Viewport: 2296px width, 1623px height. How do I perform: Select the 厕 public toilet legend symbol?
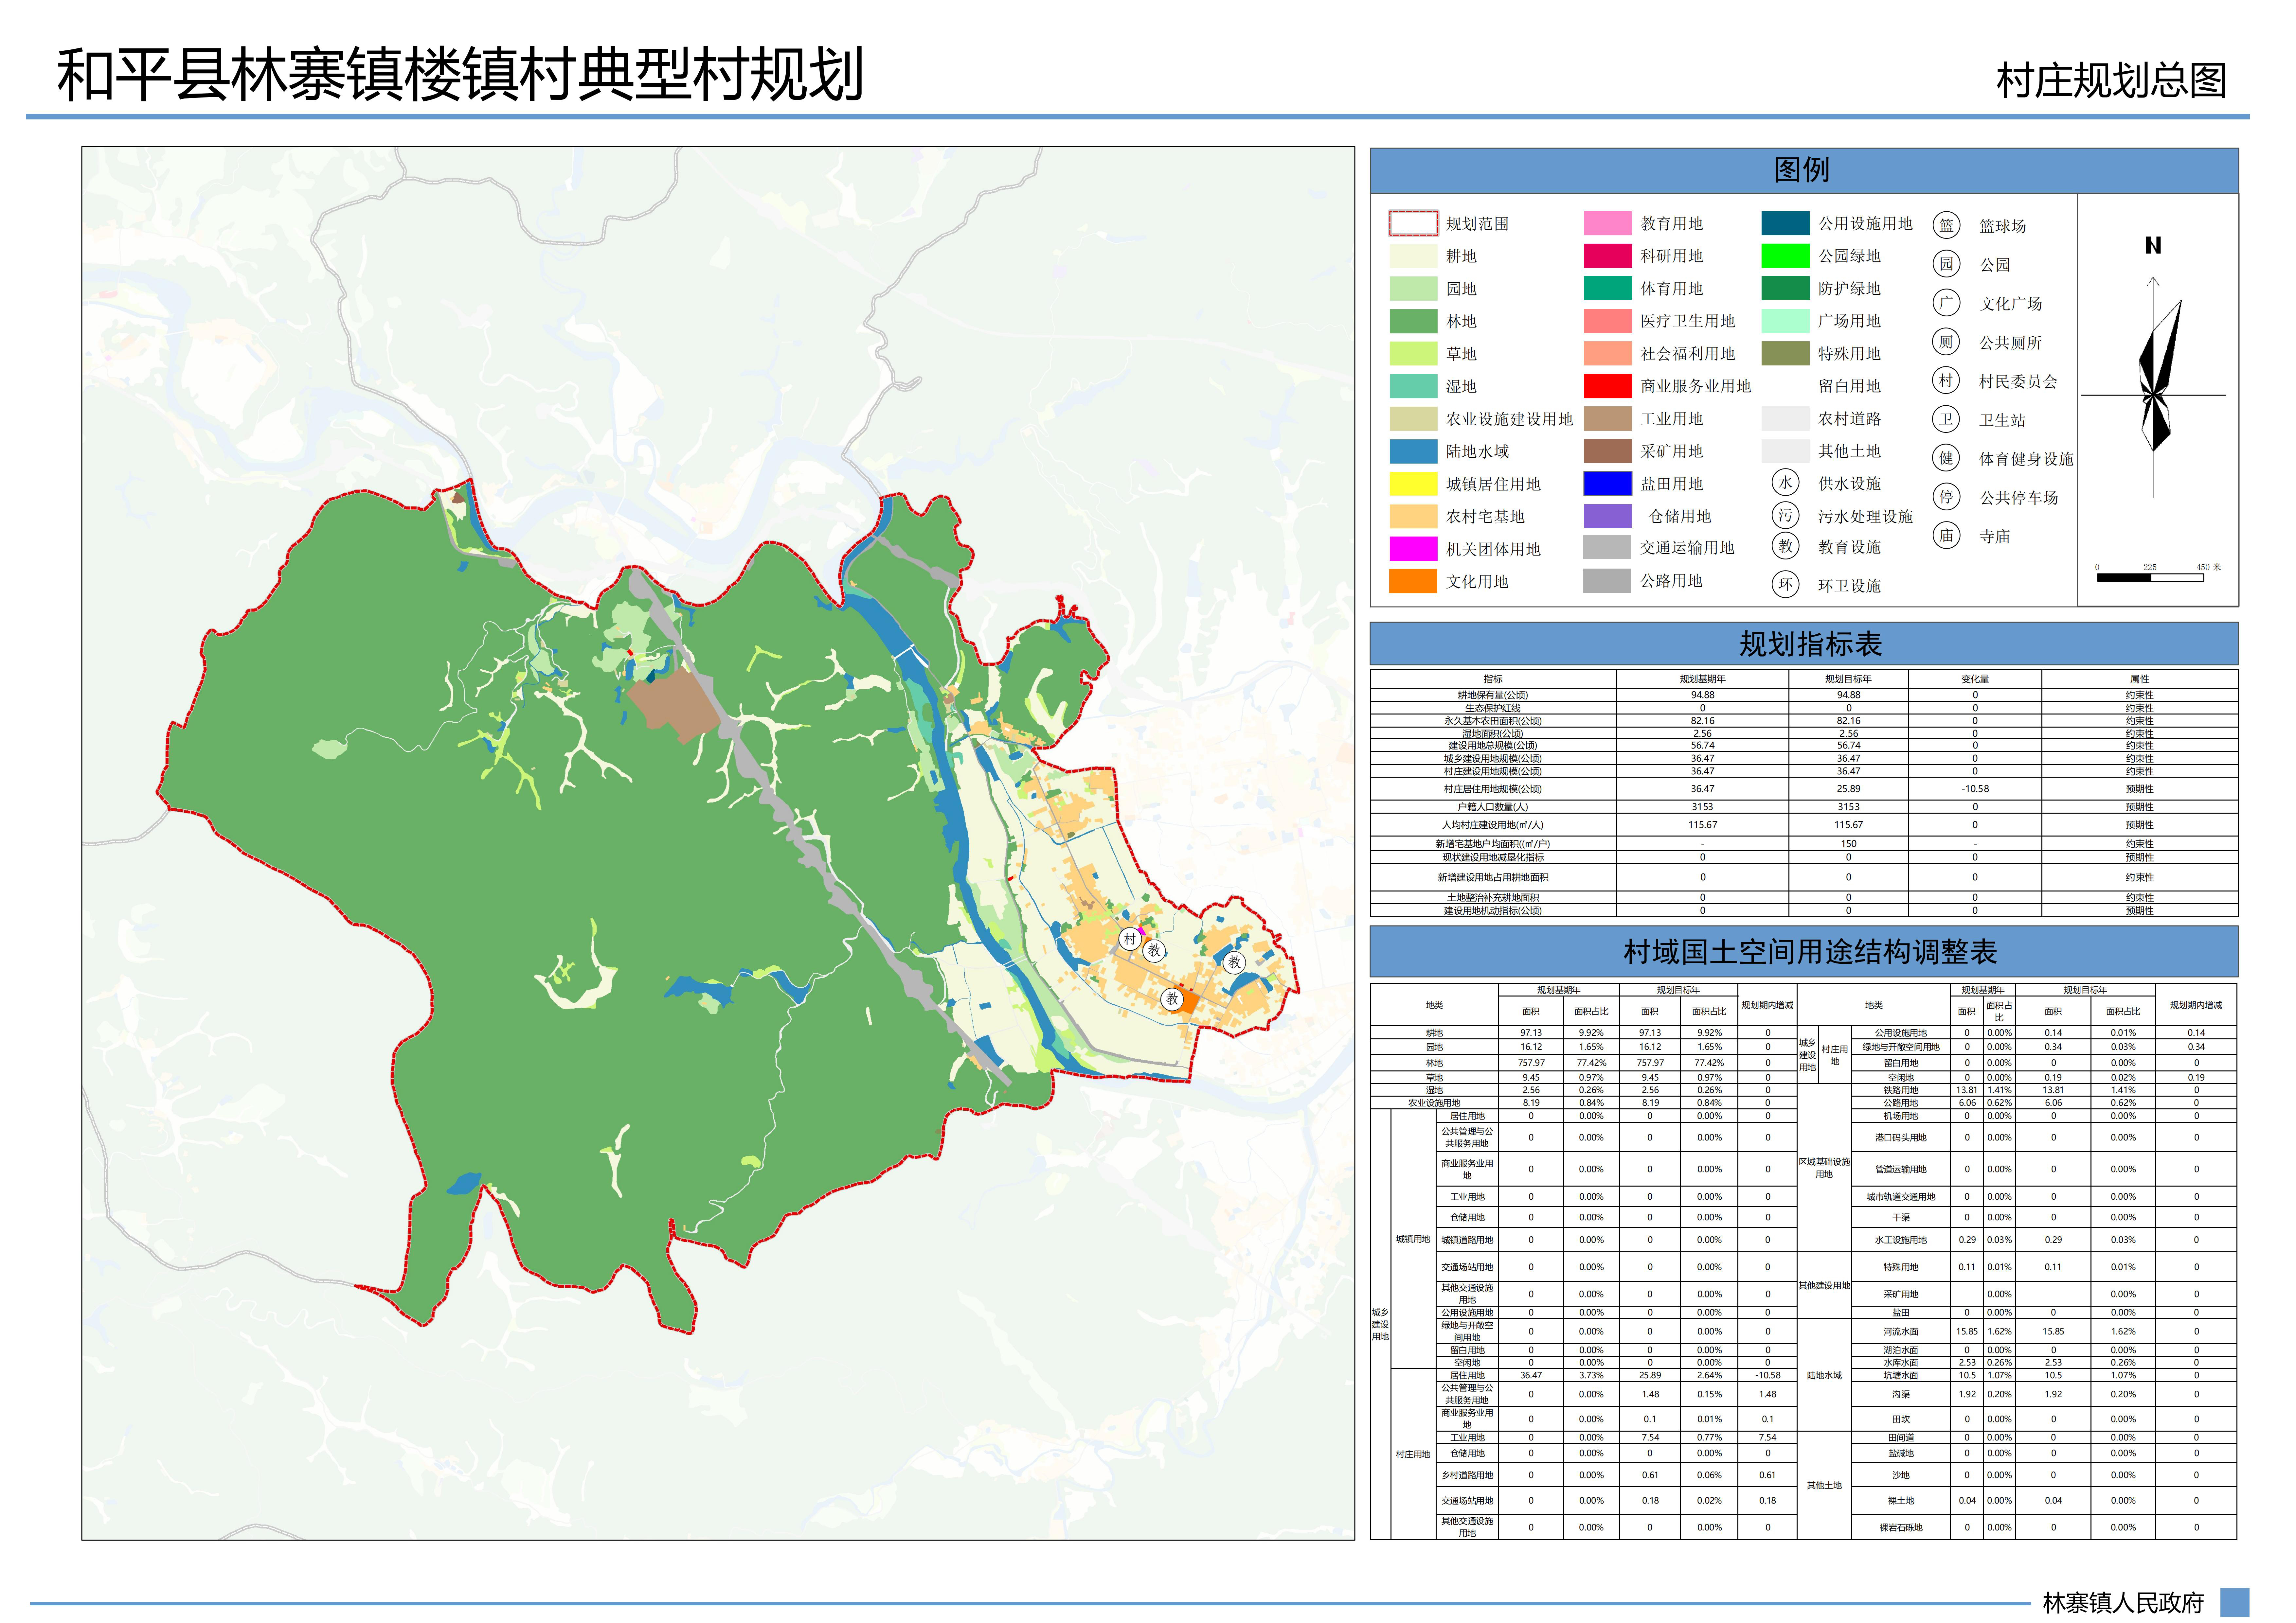[x=1946, y=342]
